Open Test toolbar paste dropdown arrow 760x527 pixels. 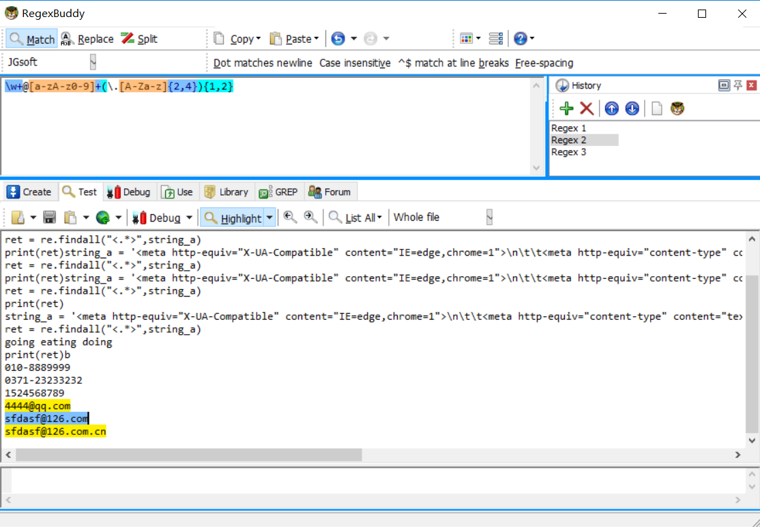[86, 217]
